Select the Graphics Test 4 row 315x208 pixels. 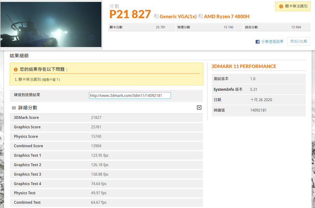(106, 184)
